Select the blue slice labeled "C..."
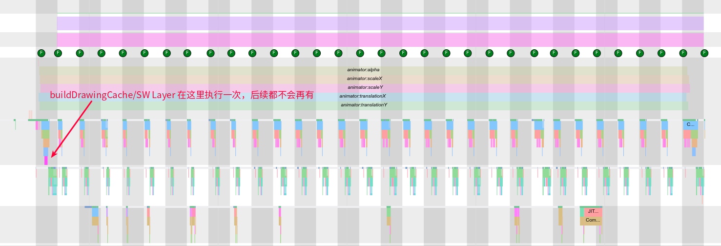Viewport: 721px width, 246px height. [x=690, y=124]
